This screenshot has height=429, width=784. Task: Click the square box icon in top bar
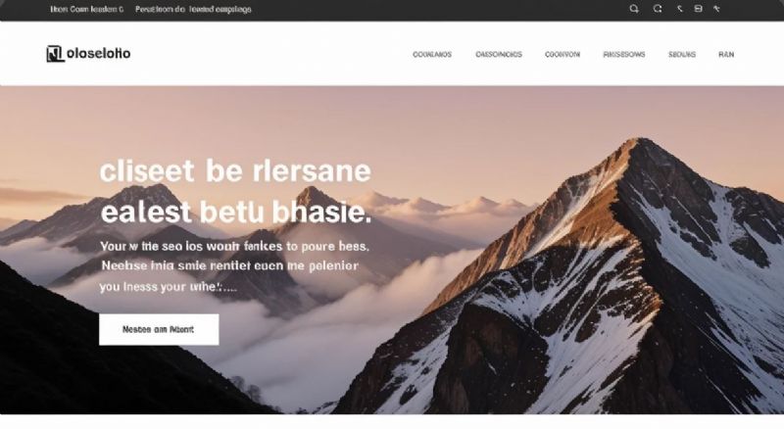(699, 9)
